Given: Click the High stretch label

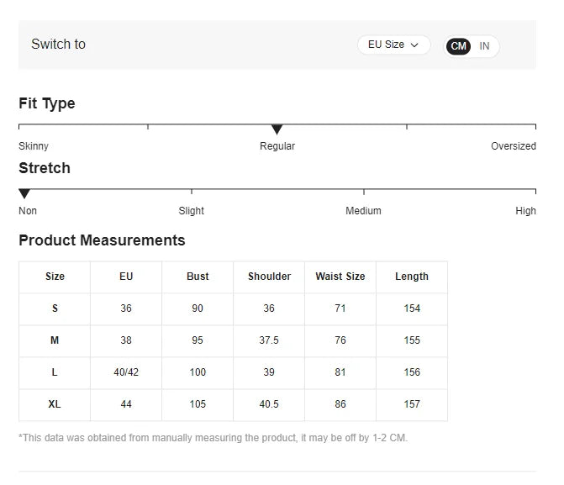Looking at the screenshot, I should (x=525, y=211).
